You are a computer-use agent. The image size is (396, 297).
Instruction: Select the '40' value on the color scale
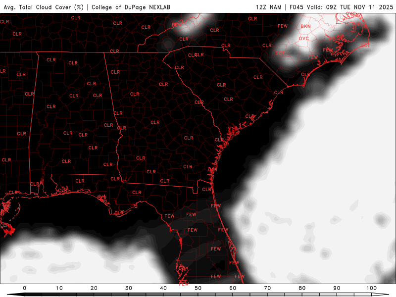pyautogui.click(x=163, y=288)
